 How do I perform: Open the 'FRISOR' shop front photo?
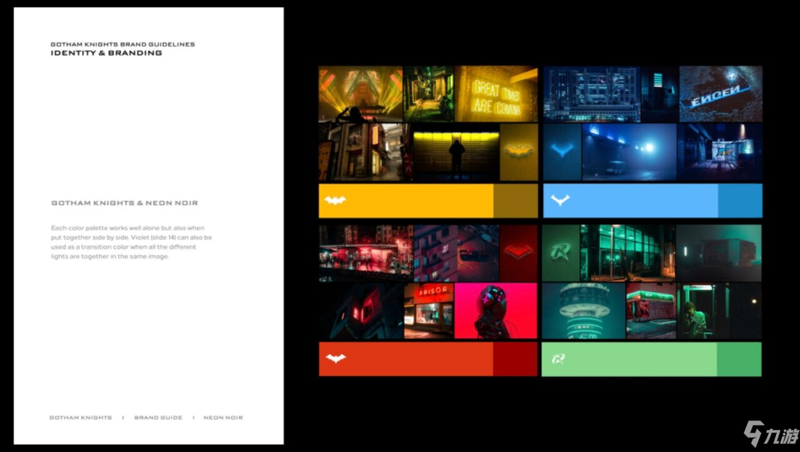tap(429, 311)
